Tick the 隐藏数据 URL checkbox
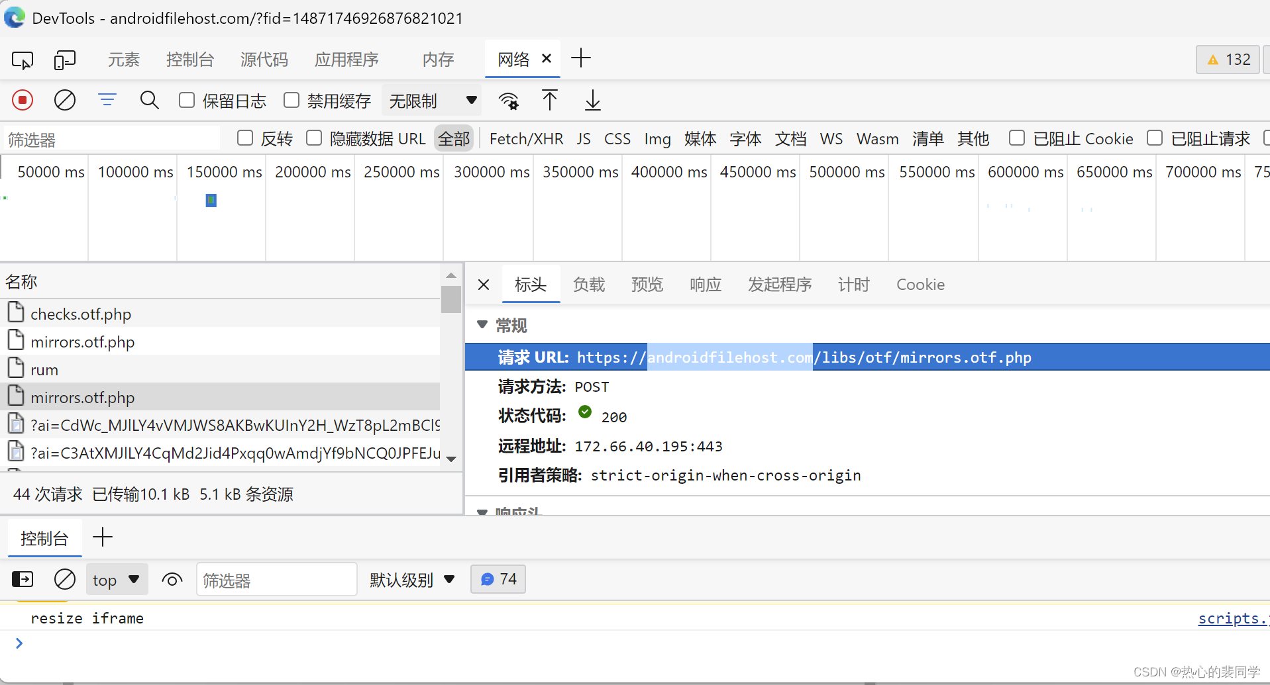Image resolution: width=1270 pixels, height=685 pixels. 314,138
